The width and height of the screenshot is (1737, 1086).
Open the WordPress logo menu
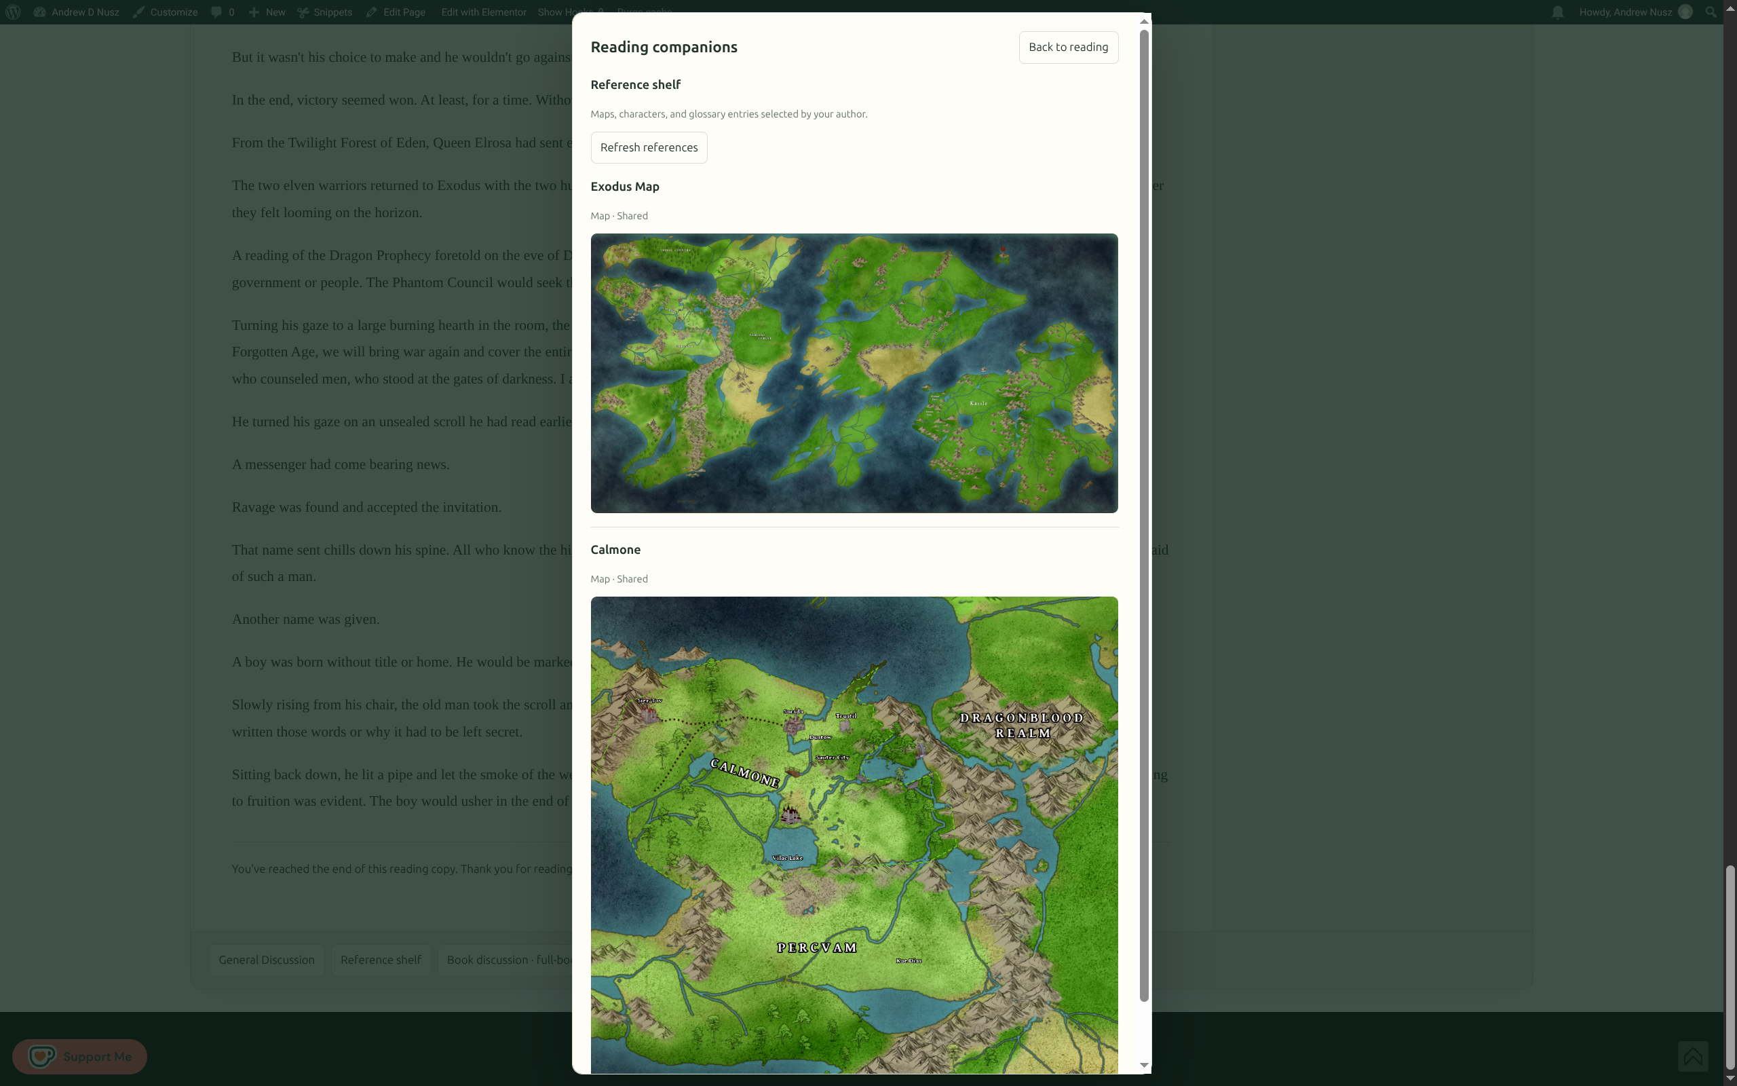(x=13, y=12)
